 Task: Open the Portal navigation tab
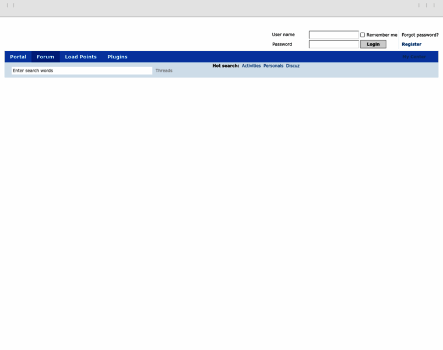[x=18, y=57]
